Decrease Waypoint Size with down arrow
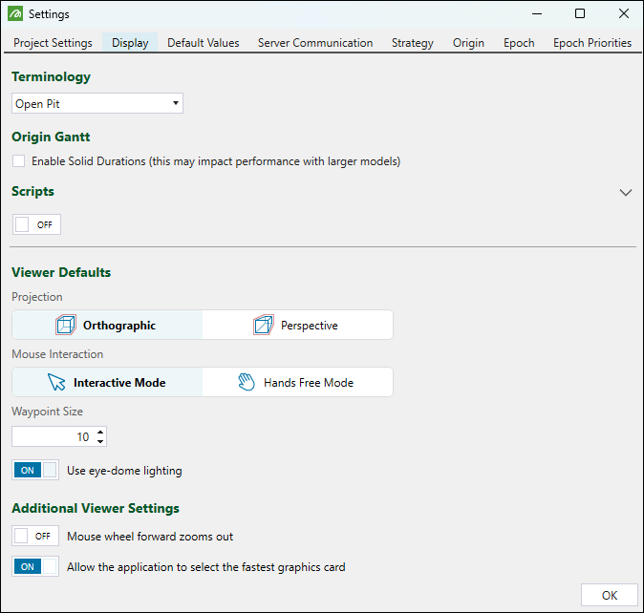This screenshot has width=644, height=613. pyautogui.click(x=100, y=441)
